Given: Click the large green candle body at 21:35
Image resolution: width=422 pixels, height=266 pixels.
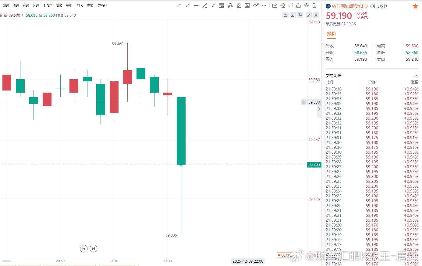Looking at the screenshot, I should point(181,131).
